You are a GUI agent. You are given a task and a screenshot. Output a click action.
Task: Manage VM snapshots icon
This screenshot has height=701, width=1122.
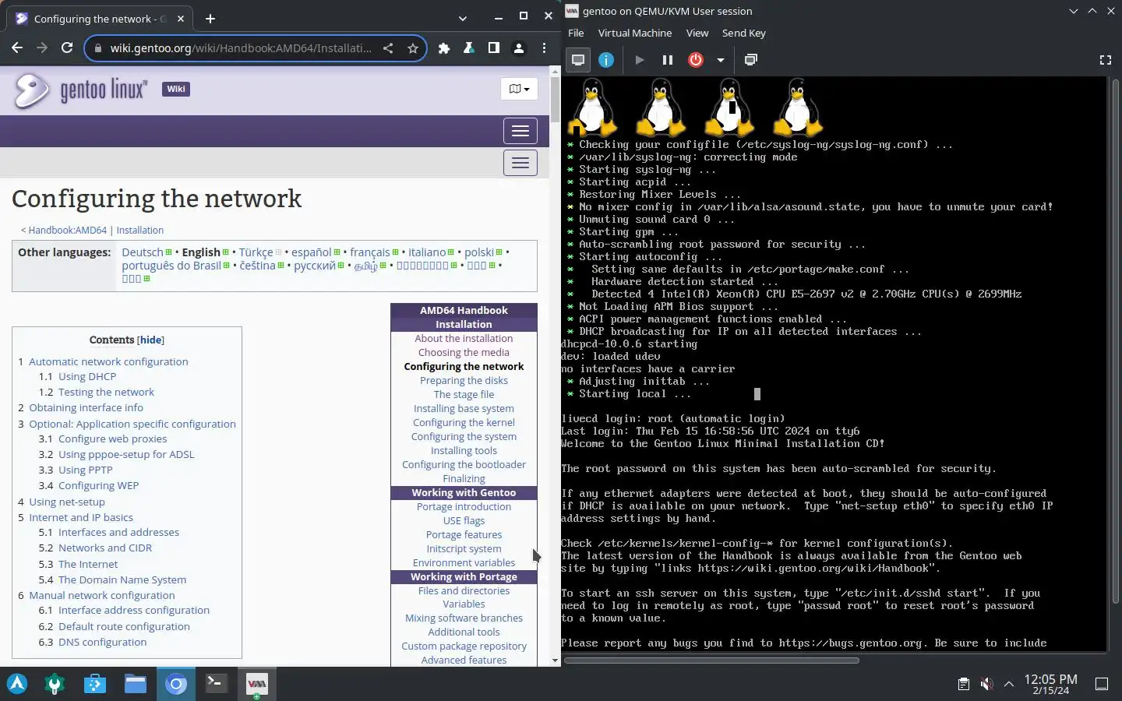coord(751,60)
